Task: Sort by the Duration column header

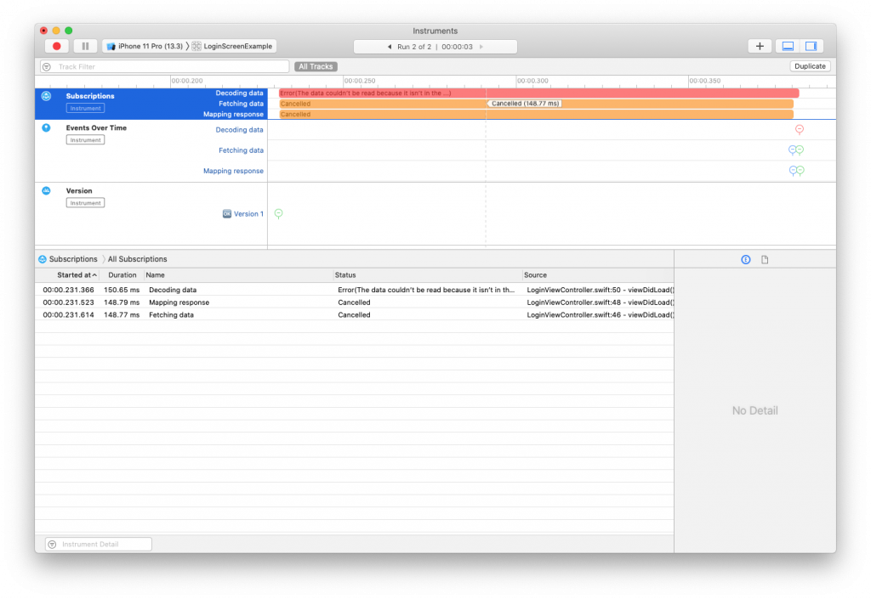Action: [x=122, y=275]
